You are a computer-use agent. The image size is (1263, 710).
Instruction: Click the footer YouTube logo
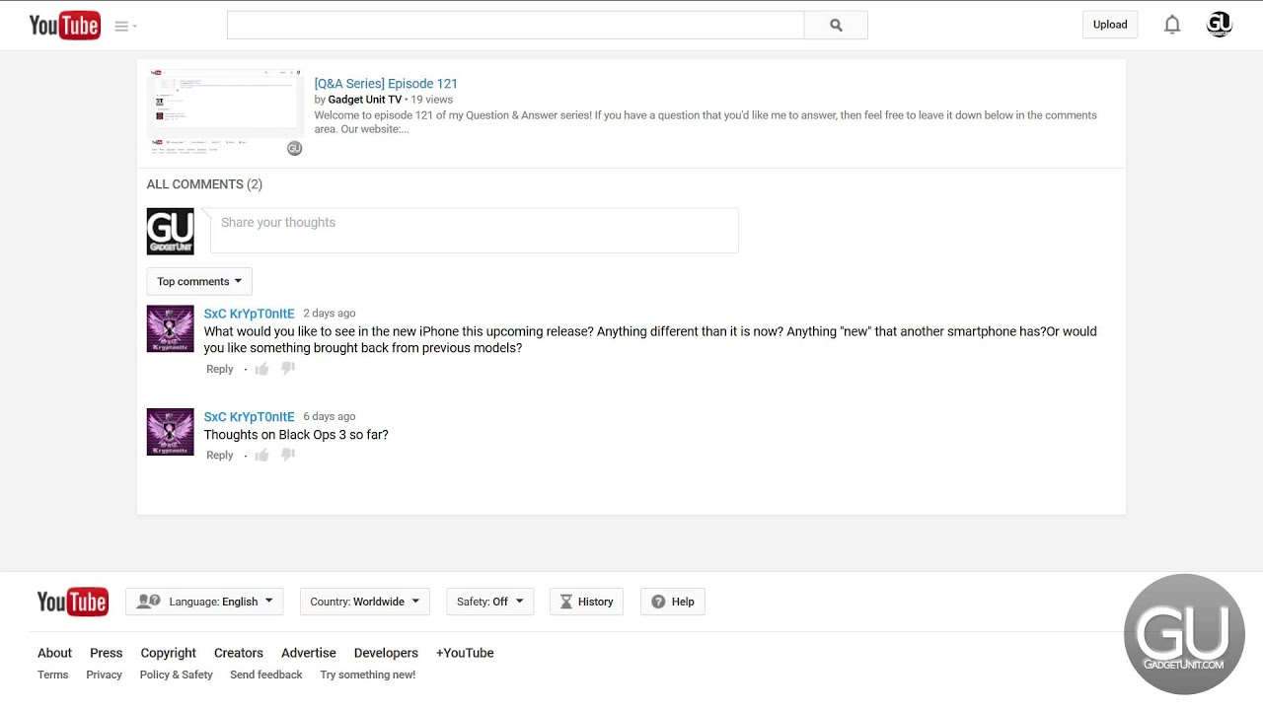click(x=72, y=602)
